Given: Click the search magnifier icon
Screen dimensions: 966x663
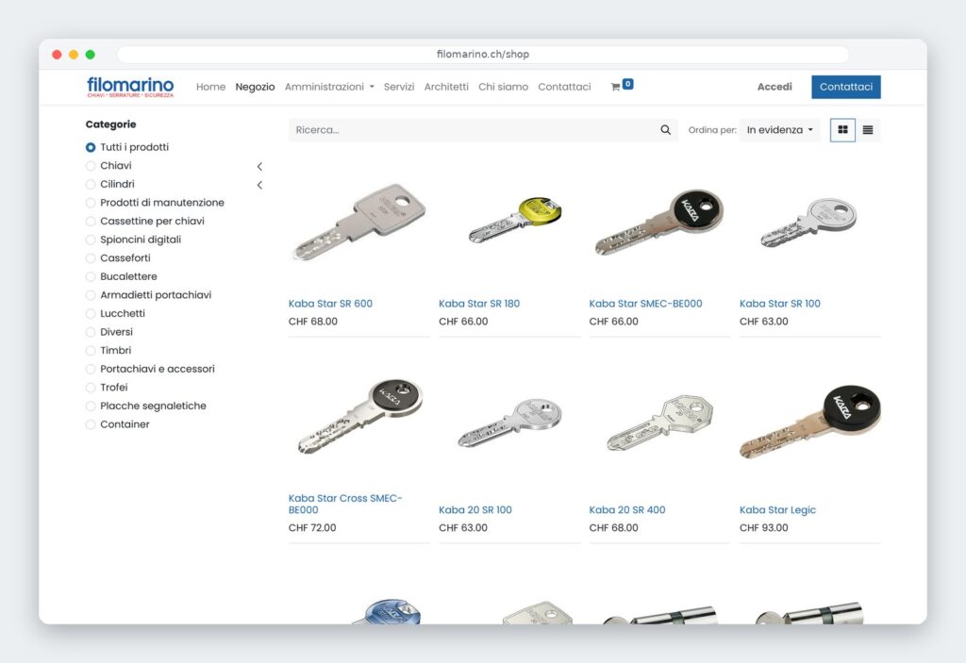Looking at the screenshot, I should coord(665,130).
